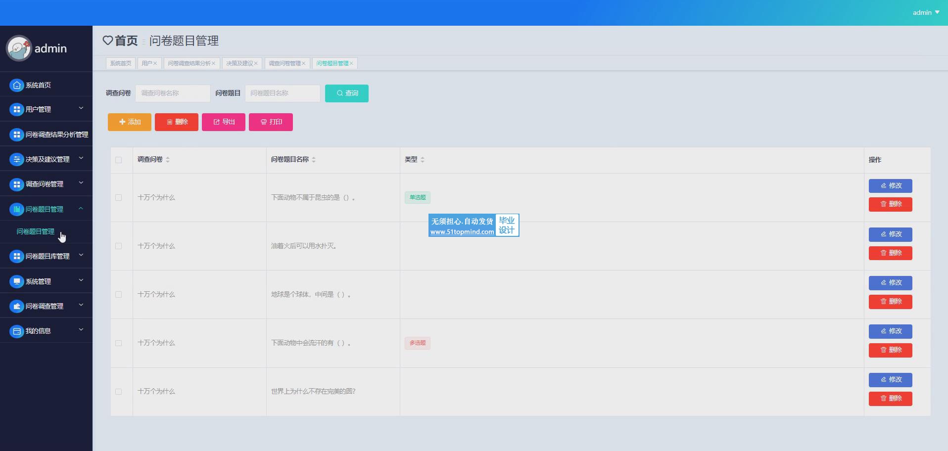
Task: Expand 问卷题目库管理 menu chevron
Action: (81, 255)
